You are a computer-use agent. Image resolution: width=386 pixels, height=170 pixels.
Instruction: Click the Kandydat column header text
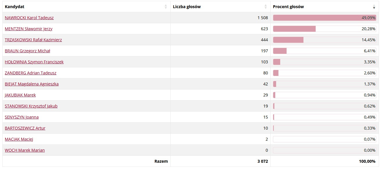point(15,7)
